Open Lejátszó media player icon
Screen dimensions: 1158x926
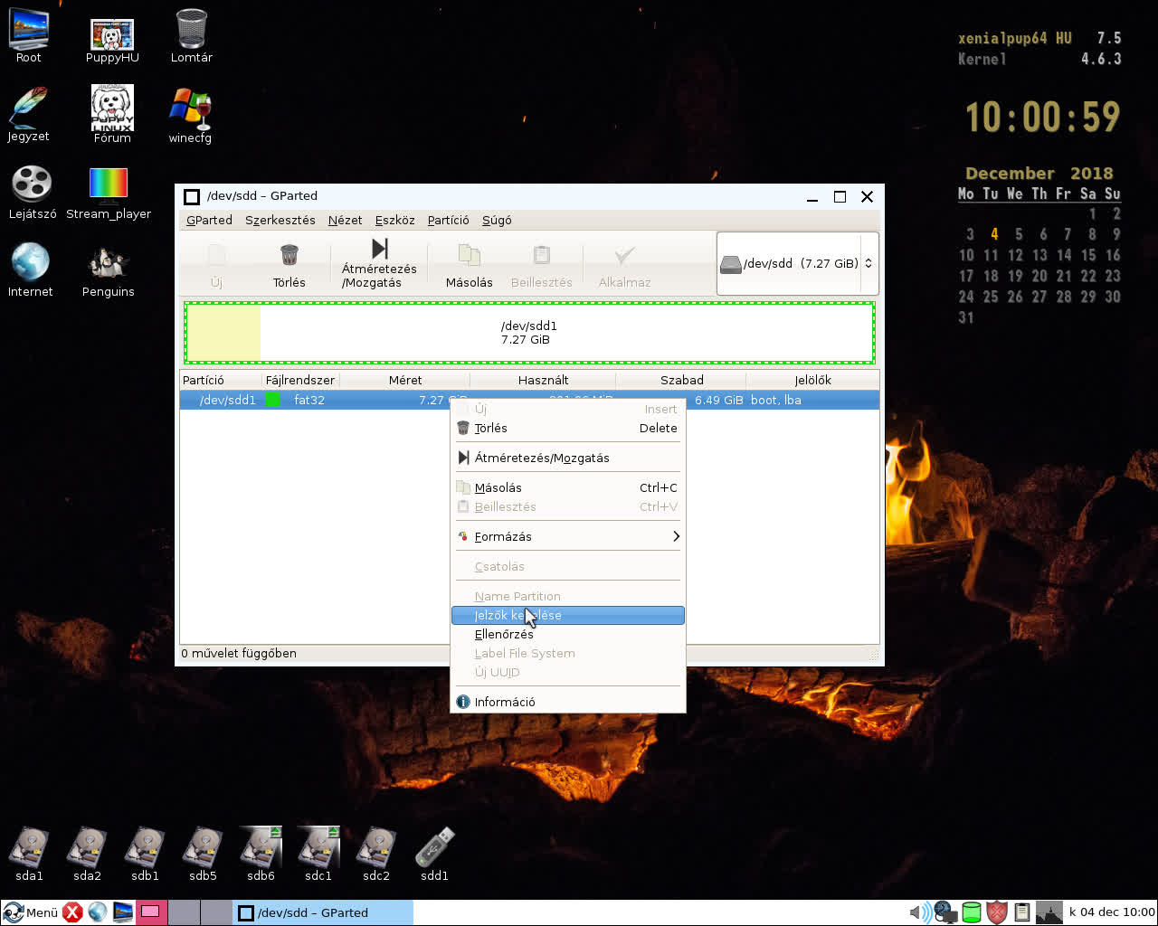coord(32,193)
